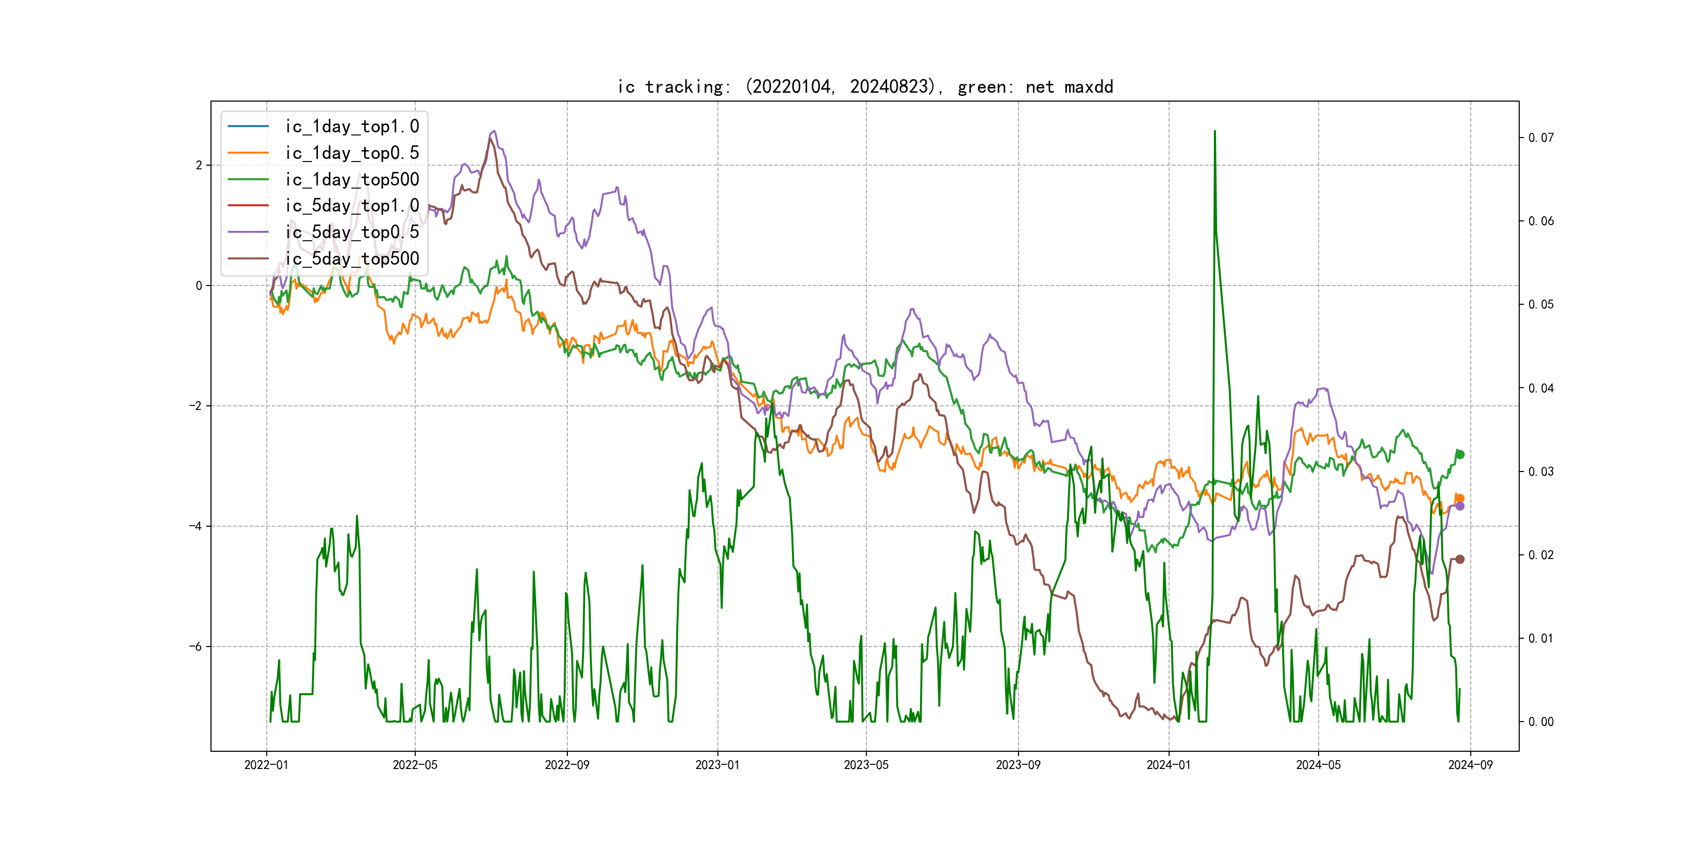Click the 2024-05 x-axis tick label
The image size is (1688, 844).
point(1319,765)
